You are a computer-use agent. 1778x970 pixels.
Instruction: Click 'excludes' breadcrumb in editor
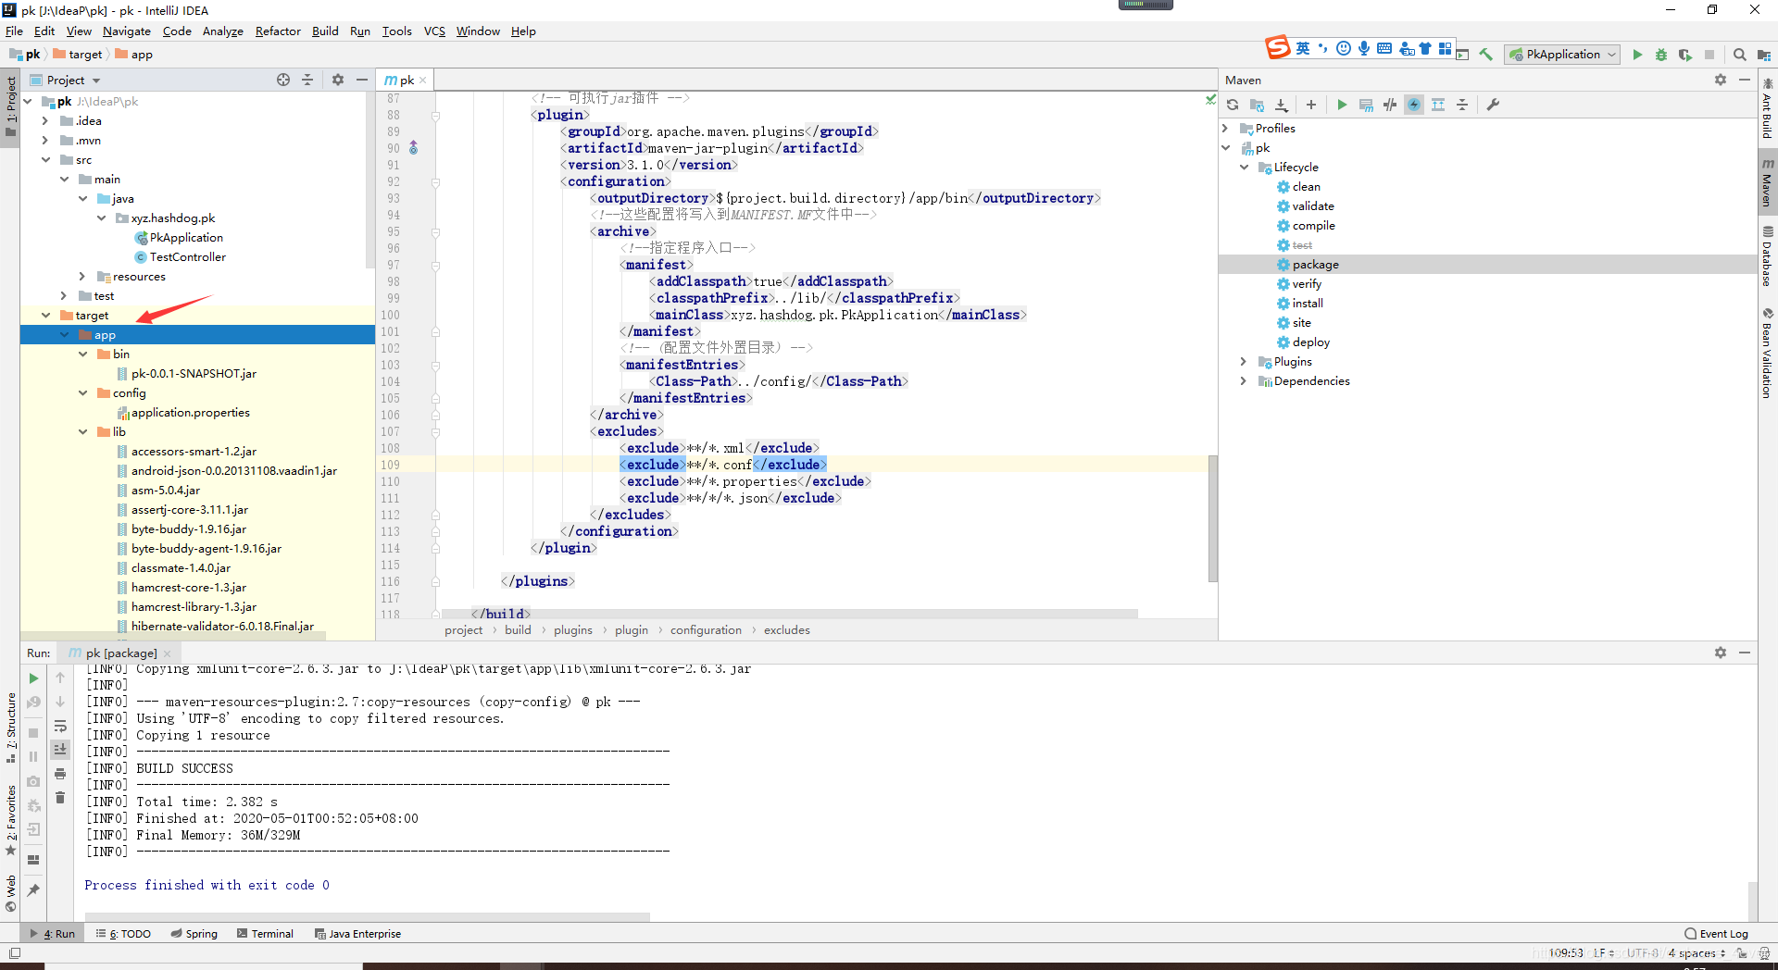click(x=787, y=630)
